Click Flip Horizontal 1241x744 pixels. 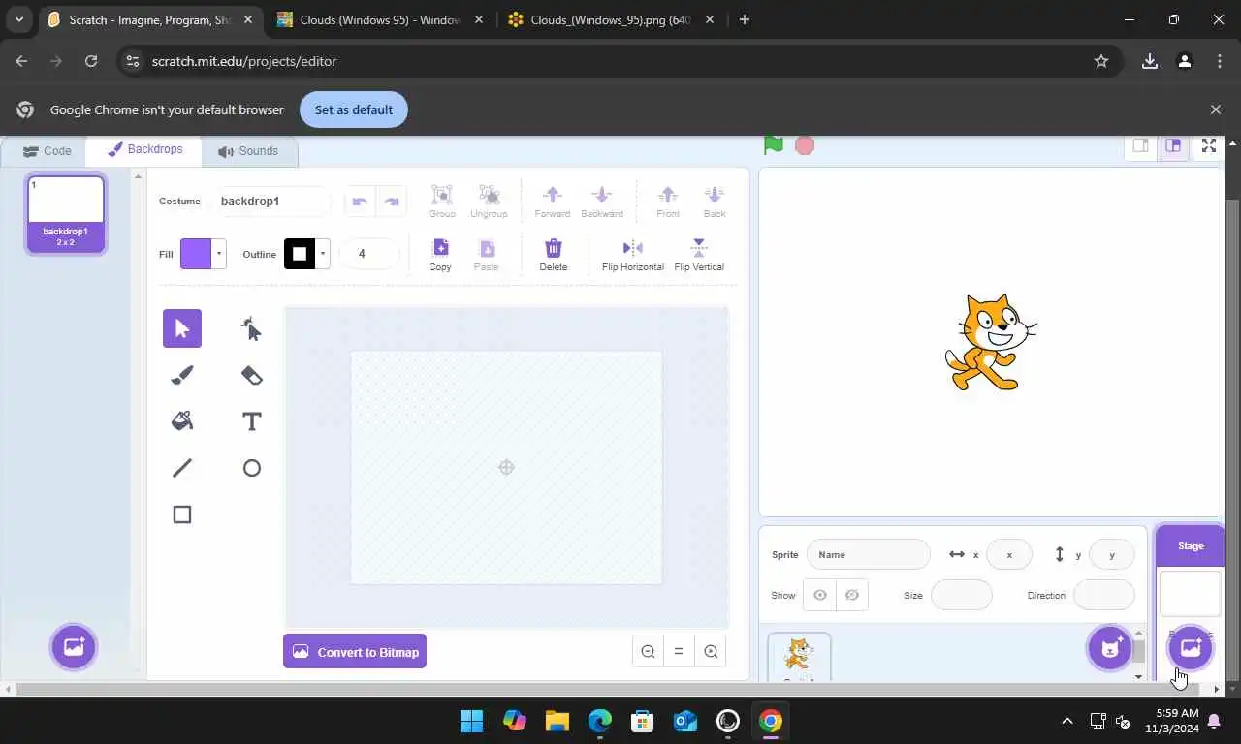point(633,255)
